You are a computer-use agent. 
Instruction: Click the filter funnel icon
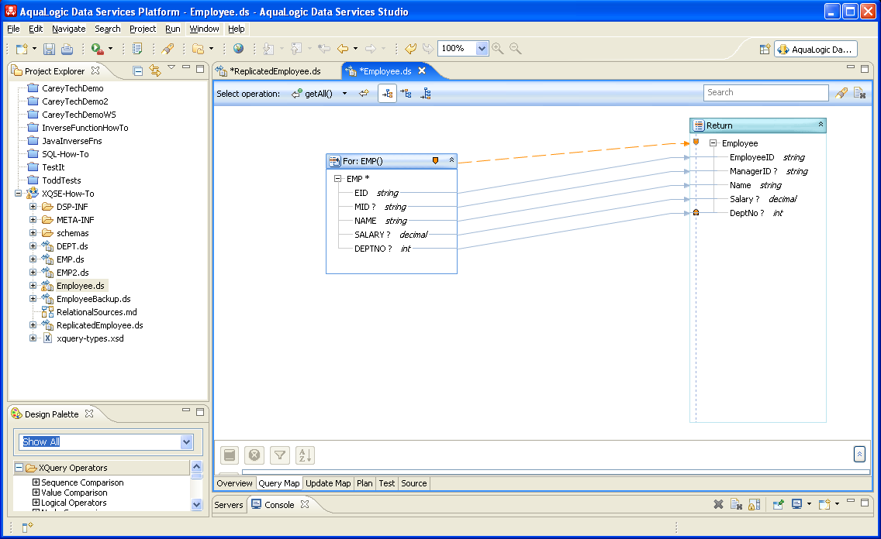(280, 455)
